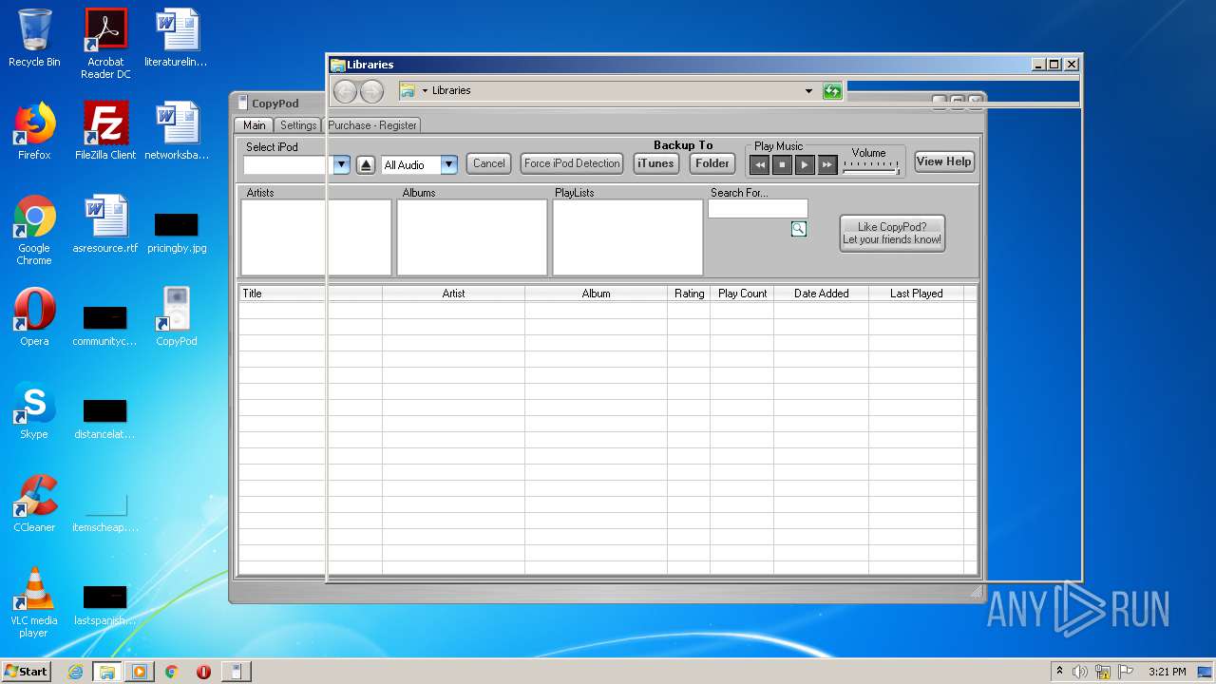Select the Opera desktop icon

point(34,317)
